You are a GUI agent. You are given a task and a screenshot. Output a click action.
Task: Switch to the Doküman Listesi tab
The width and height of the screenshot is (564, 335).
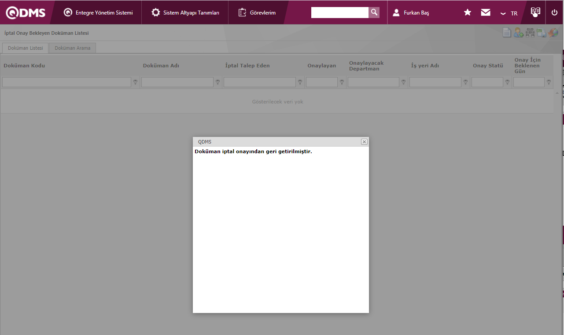pyautogui.click(x=26, y=48)
